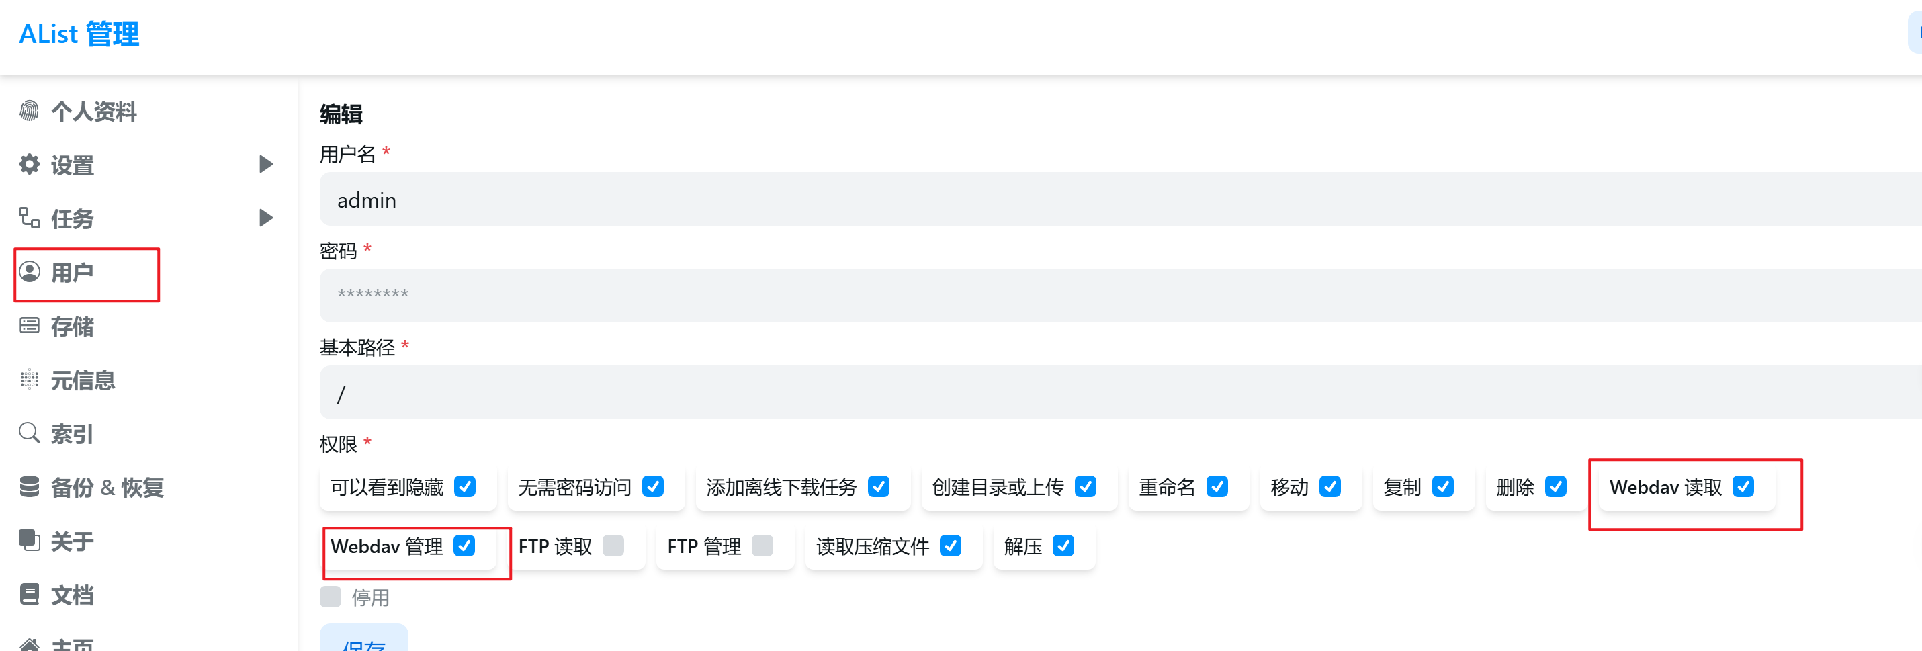
Task: Click the 任务 task flow icon
Action: coord(29,218)
